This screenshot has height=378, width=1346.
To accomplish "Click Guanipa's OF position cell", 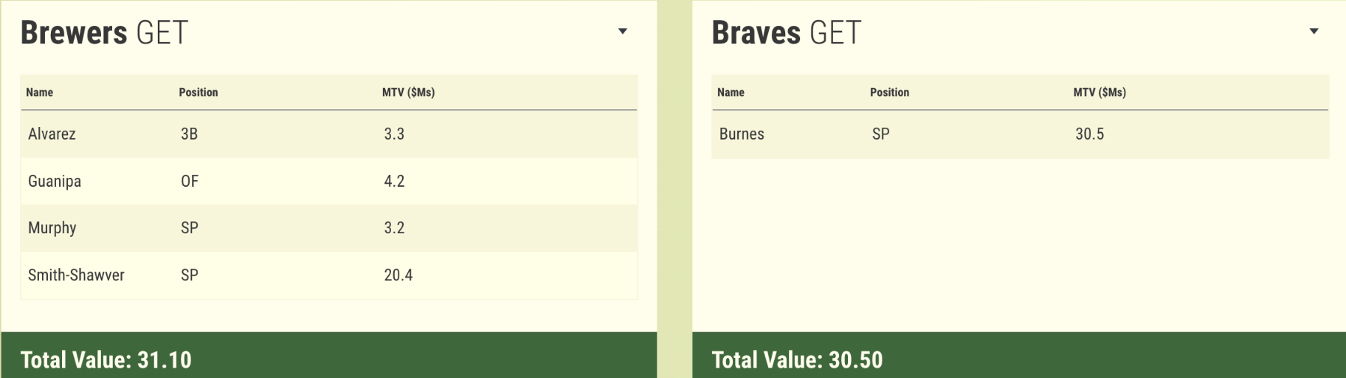I will [x=190, y=182].
